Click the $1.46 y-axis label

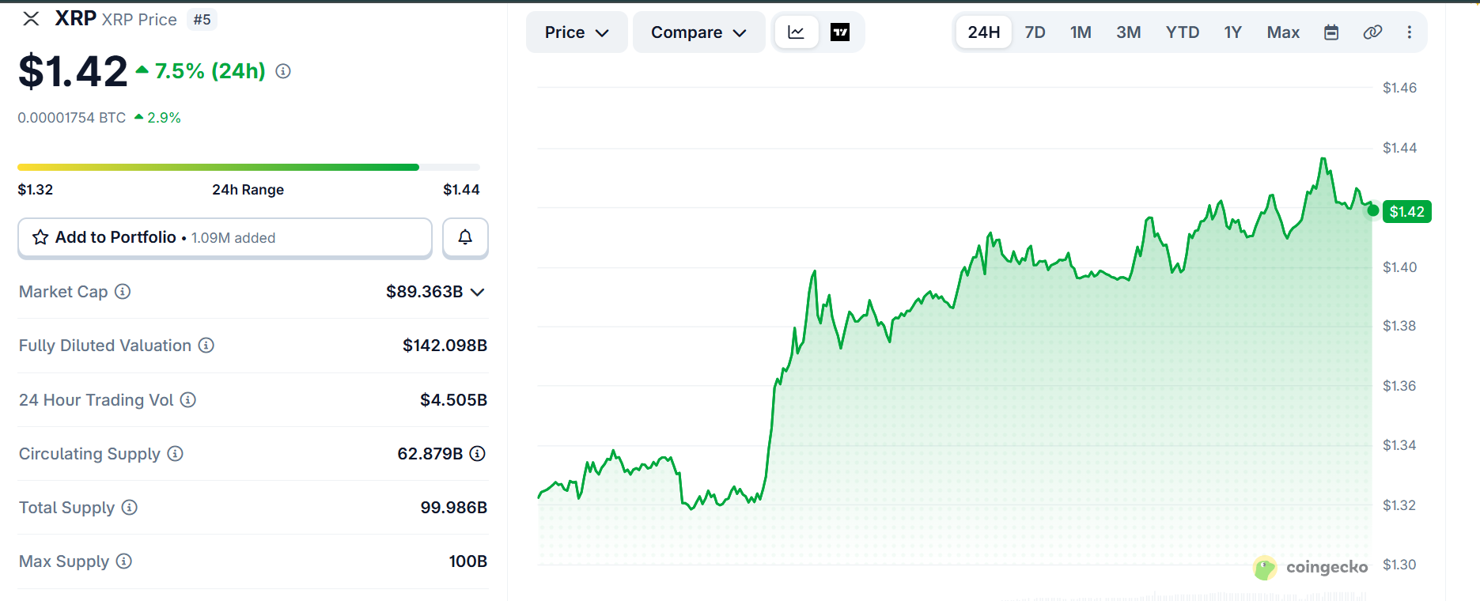[1399, 88]
